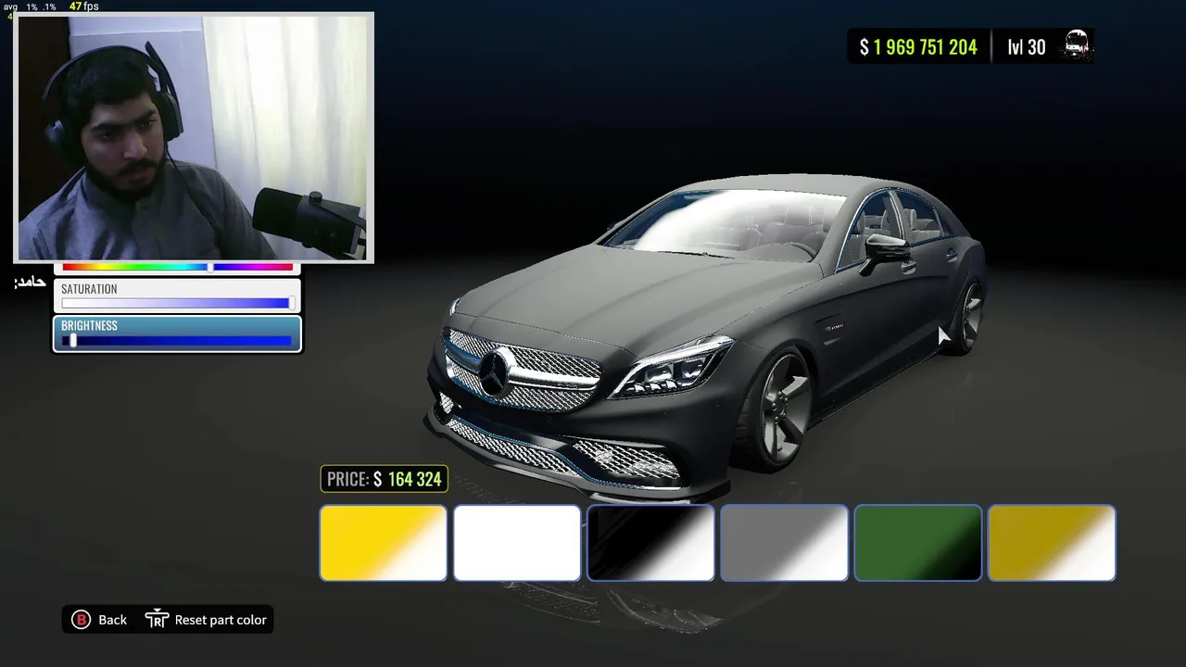
Task: Click the money balance $1 969 751 204
Action: tap(918, 47)
